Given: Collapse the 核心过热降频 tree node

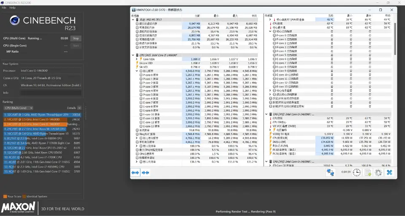Looking at the screenshot, I should [270, 32].
